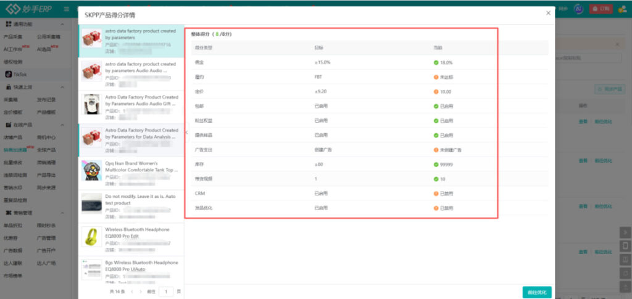Click the search field behind the dialog
632x299 pixels.
(x=588, y=58)
